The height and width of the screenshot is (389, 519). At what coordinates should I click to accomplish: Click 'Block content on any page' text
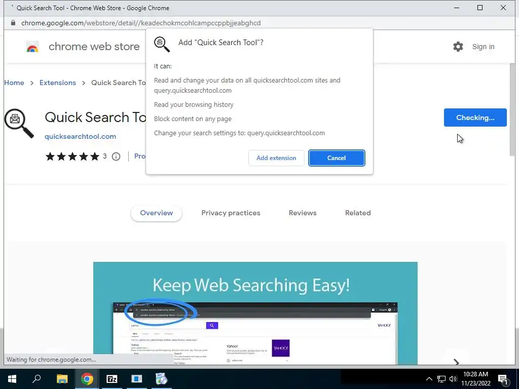click(x=193, y=119)
